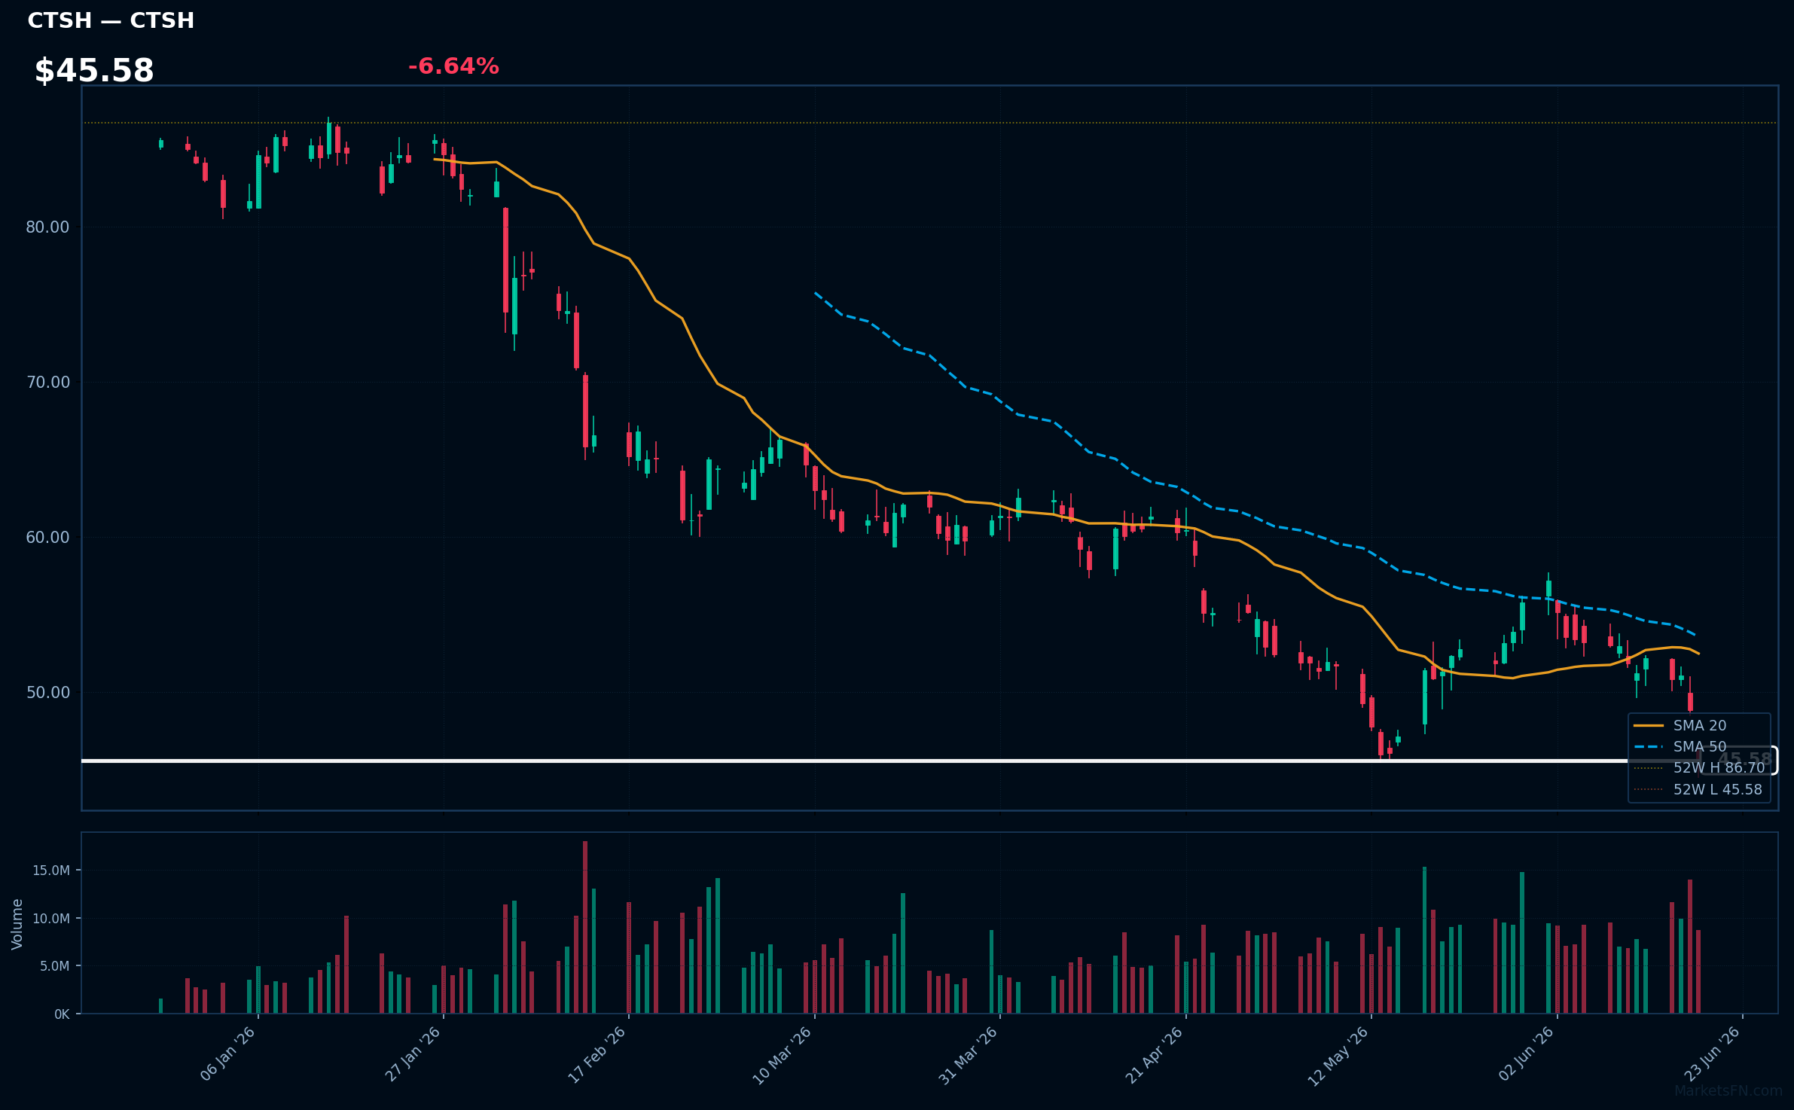Click the 70.00 price axis label
The image size is (1794, 1110).
(x=47, y=382)
